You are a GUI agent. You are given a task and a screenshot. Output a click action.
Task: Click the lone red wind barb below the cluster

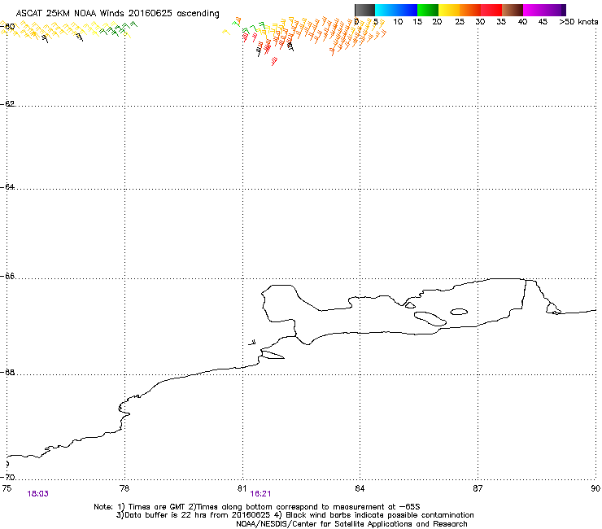click(x=274, y=61)
